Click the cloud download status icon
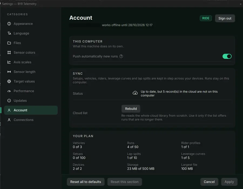The image size is (243, 189). pos(135,93)
